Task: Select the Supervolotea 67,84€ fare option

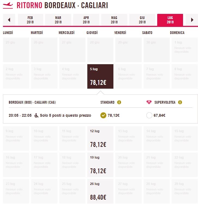Action: (x=149, y=115)
